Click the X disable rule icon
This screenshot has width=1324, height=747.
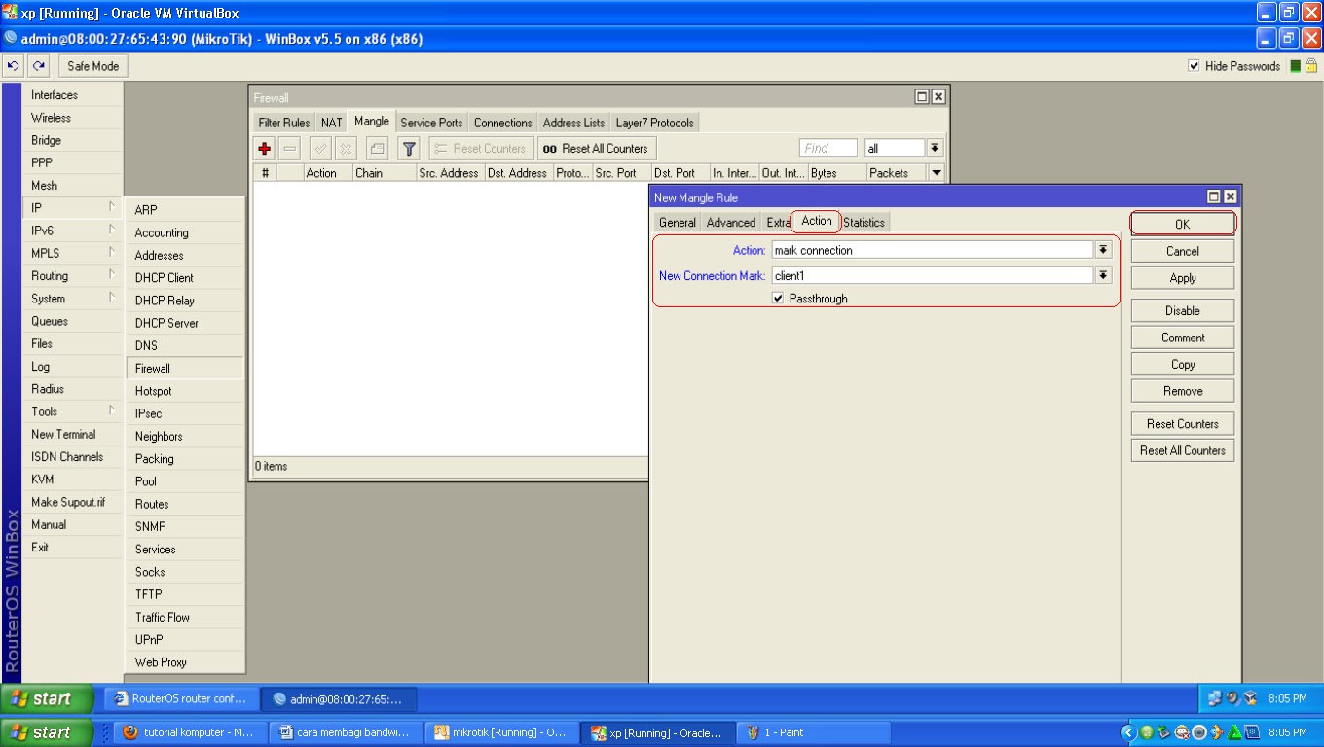[x=346, y=149]
